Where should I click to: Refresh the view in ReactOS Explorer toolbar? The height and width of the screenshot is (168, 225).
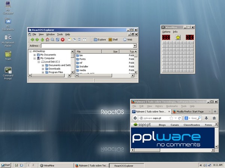(x=57, y=40)
